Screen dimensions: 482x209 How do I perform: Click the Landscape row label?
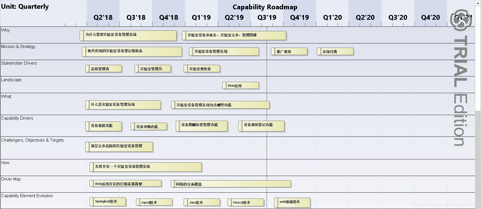pyautogui.click(x=11, y=80)
